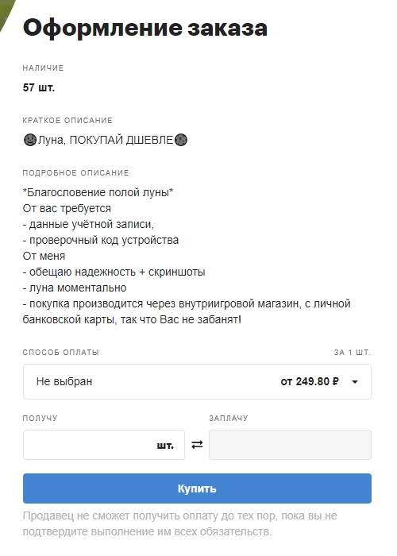The height and width of the screenshot is (556, 397).
Task: Click the Способ оплаты label
Action: (x=60, y=353)
